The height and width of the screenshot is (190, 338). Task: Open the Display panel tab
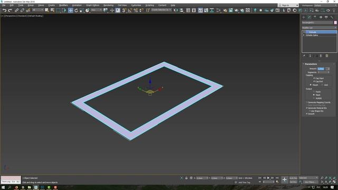pos(326,17)
